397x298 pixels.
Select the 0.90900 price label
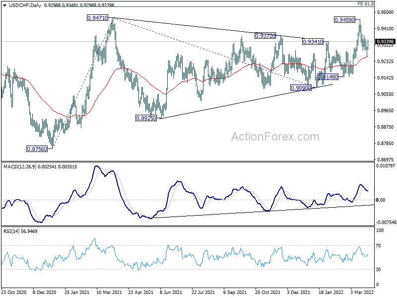tap(301, 88)
